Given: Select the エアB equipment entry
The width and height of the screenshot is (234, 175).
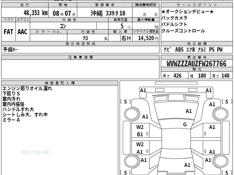Looking at the screenshot, I should (x=191, y=50).
